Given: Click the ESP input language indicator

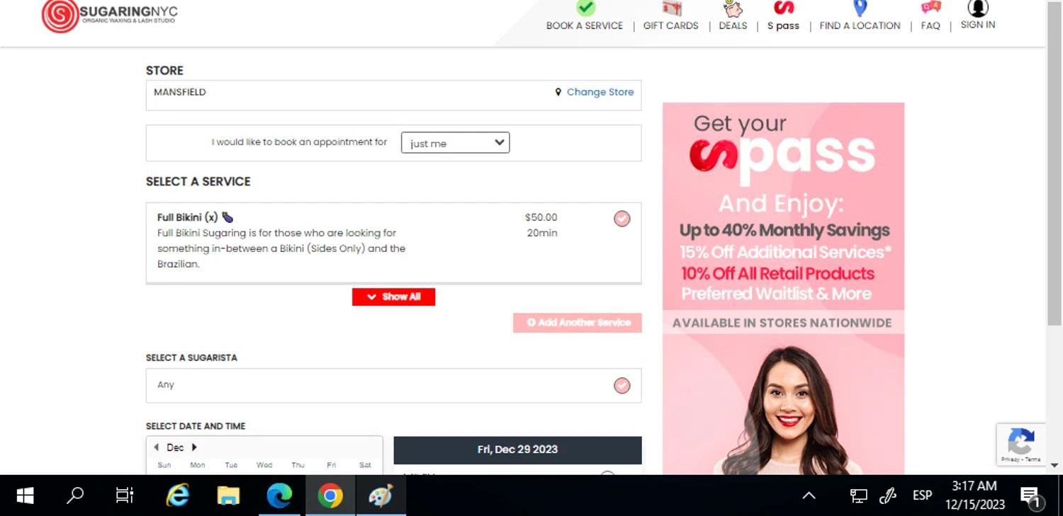Looking at the screenshot, I should click(922, 495).
